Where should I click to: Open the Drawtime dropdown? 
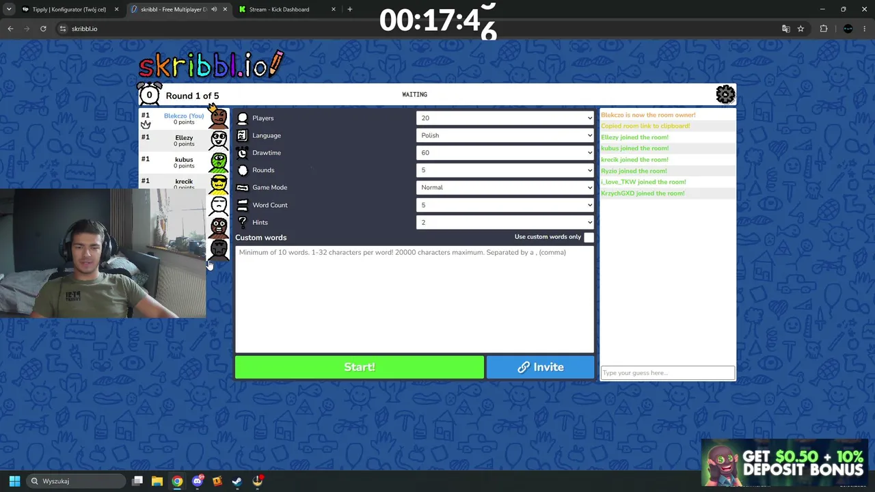tap(505, 153)
